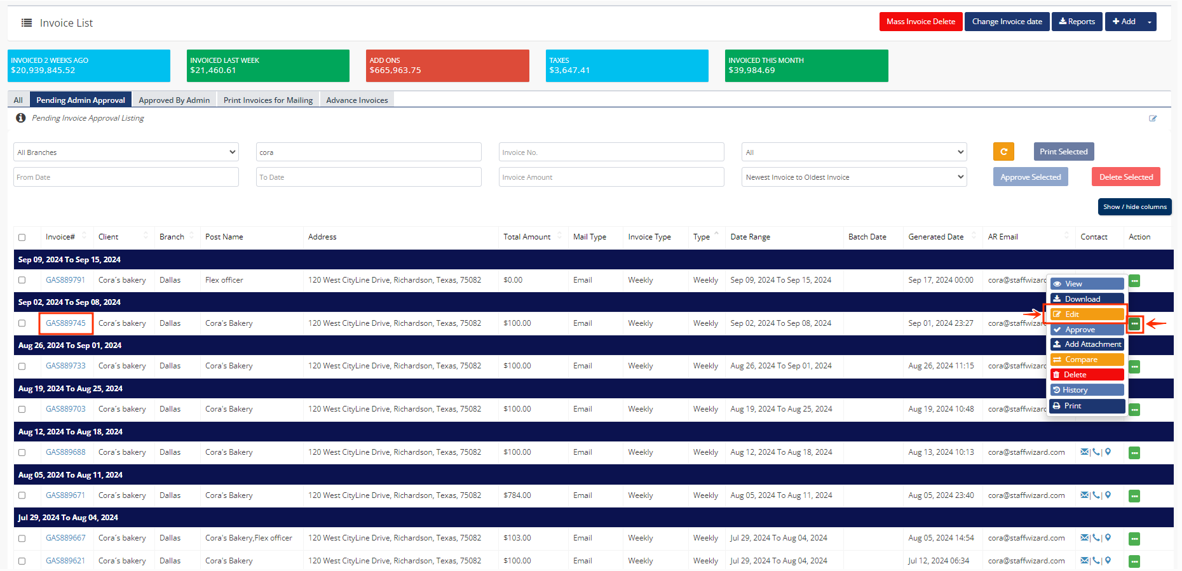This screenshot has height=571, width=1182.
Task: Expand the Add button dropdown arrow
Action: click(x=1149, y=22)
